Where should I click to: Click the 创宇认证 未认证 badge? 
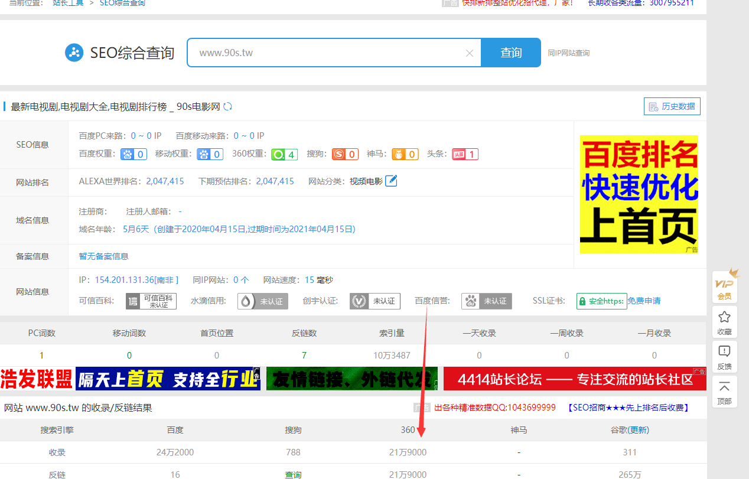[x=375, y=301]
